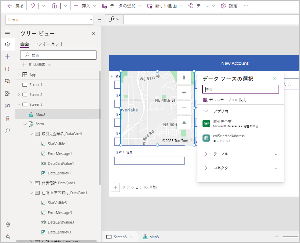Image resolution: width=300 pixels, height=243 pixels.
Task: Open the Media icon in sidebar
Action: coord(7,81)
